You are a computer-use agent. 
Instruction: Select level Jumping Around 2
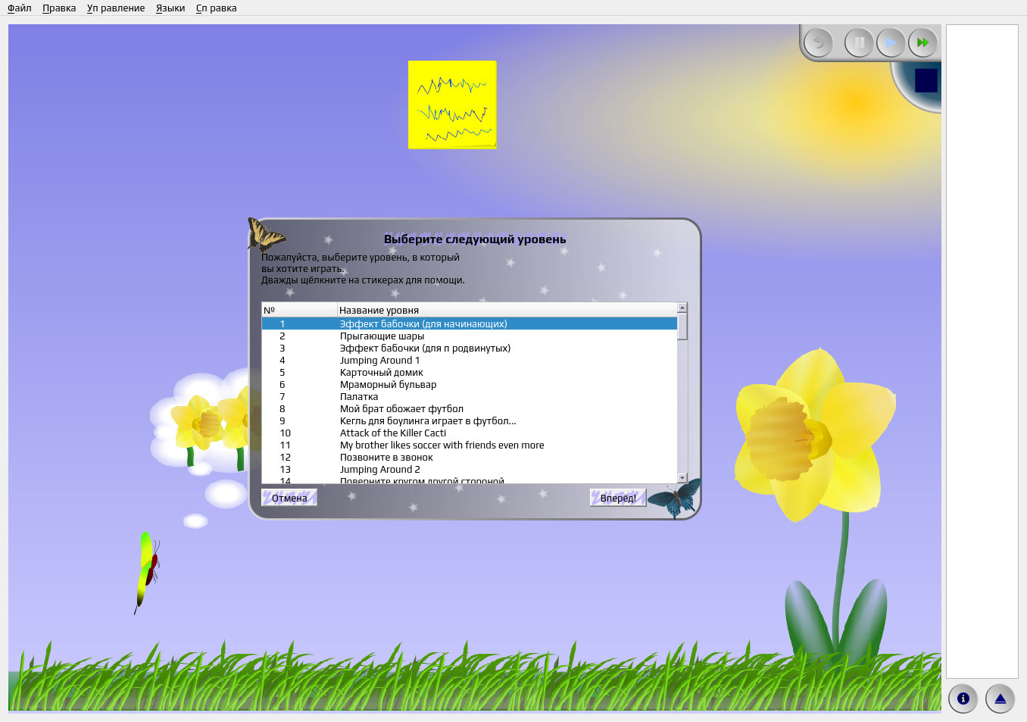470,469
